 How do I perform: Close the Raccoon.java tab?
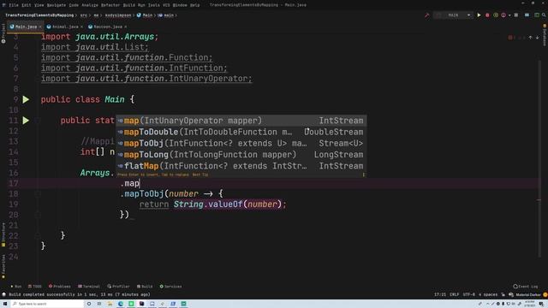pos(126,27)
